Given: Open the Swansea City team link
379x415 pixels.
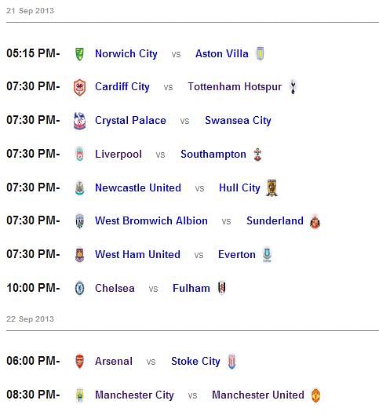Looking at the screenshot, I should [x=238, y=121].
